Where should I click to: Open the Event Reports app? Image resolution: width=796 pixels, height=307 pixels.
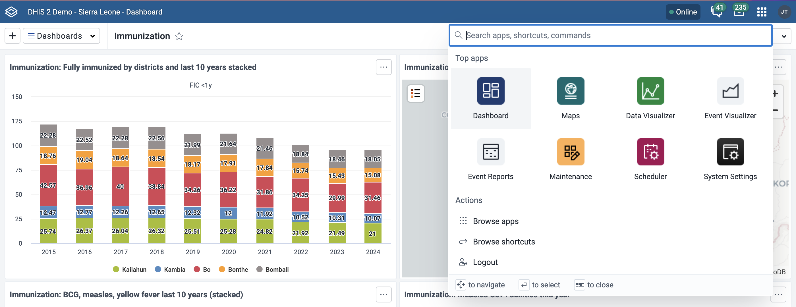click(x=490, y=152)
